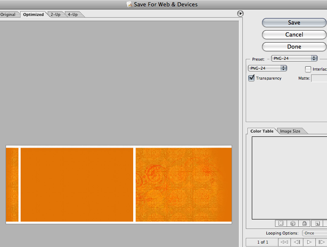The image size is (327, 247).
Task: Click the Cancel button
Action: (x=294, y=35)
